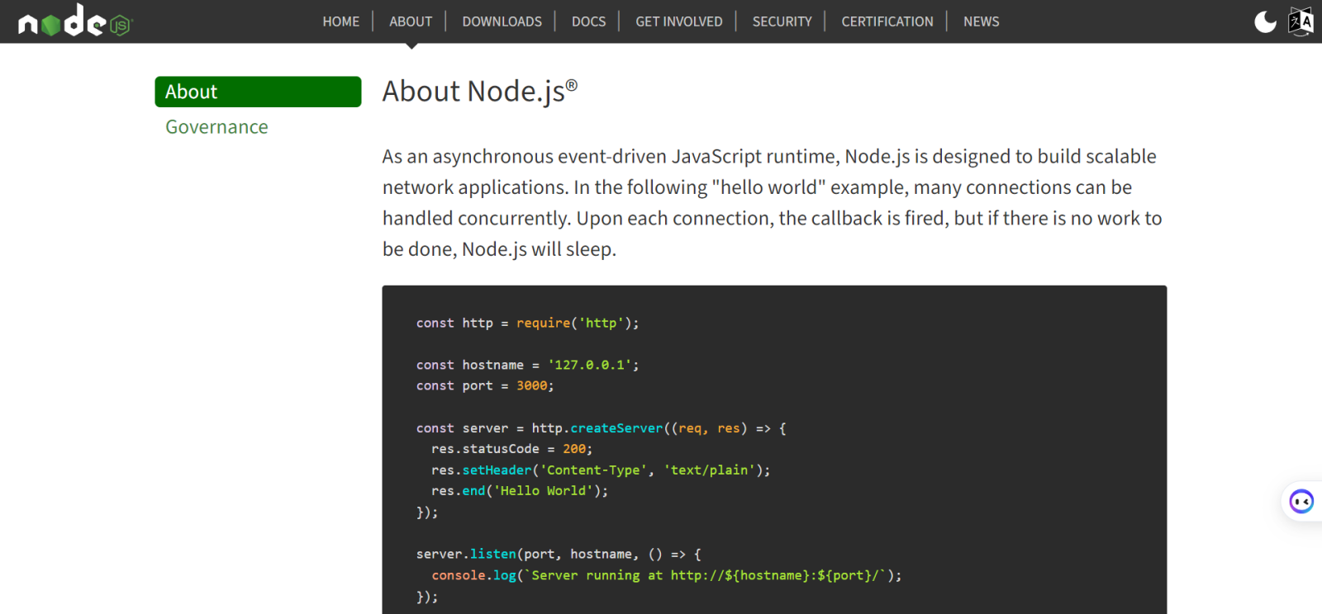Click the server.listen code line
Viewport: 1322px width, 614px height.
[559, 555]
